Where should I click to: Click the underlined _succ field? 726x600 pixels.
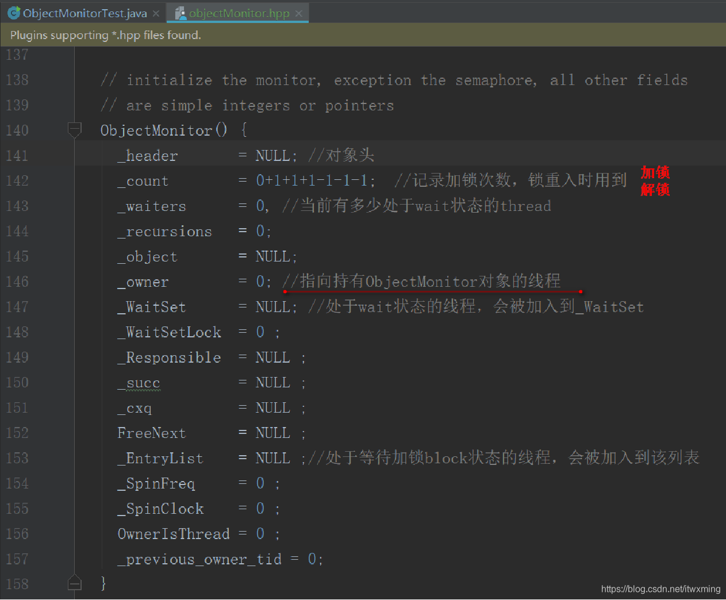coord(139,383)
